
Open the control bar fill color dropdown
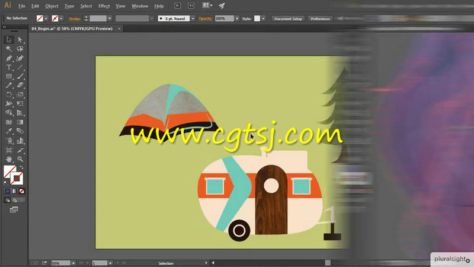(x=46, y=19)
